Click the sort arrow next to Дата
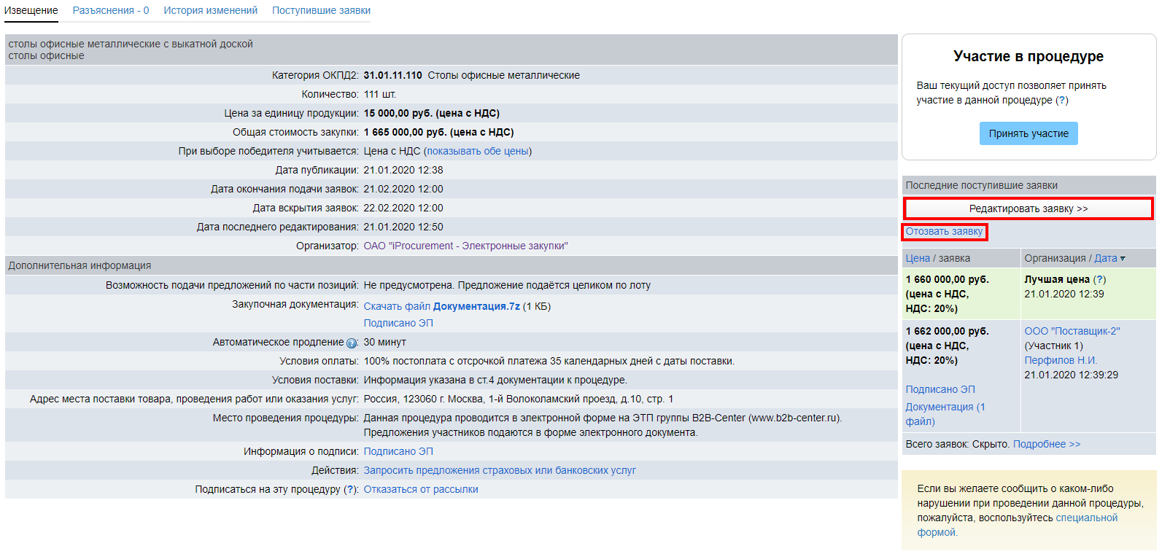Viewport: 1162px width, 554px height. point(1123,259)
